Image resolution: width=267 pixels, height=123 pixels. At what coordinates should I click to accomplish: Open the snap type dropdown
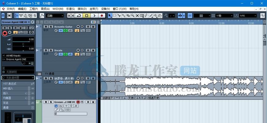pyautogui.click(x=202, y=16)
